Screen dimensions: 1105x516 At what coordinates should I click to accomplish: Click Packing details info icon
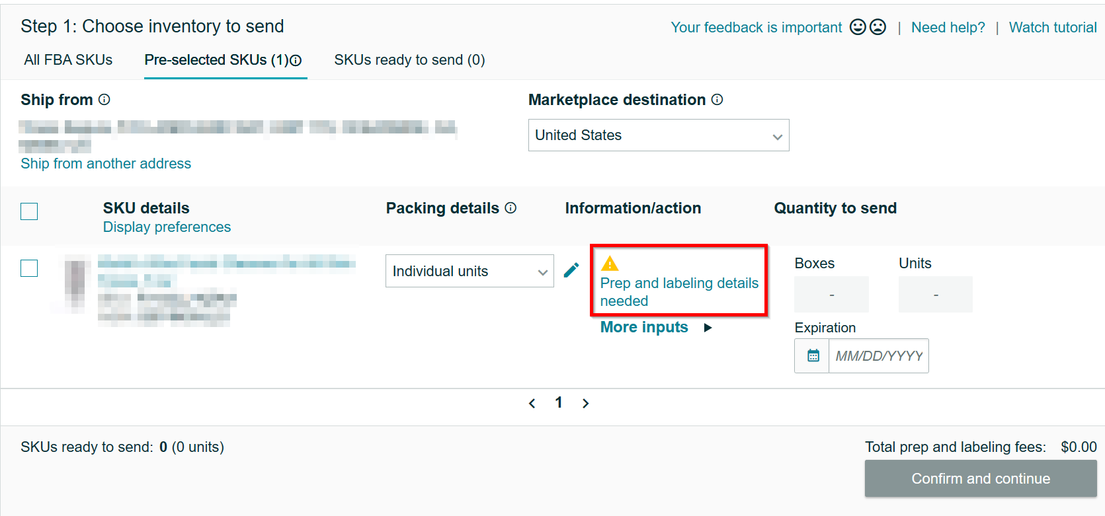click(x=511, y=208)
